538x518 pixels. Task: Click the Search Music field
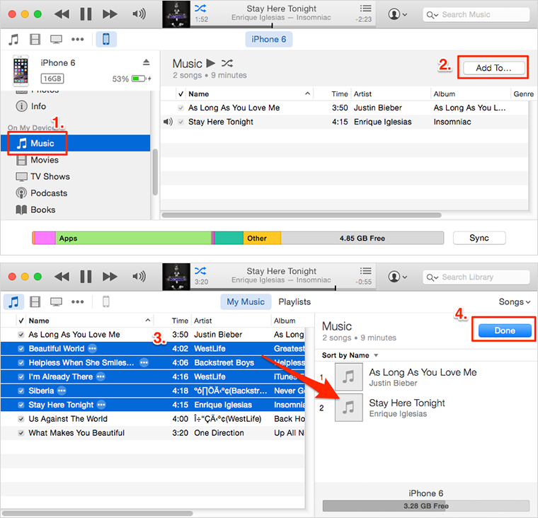(476, 15)
